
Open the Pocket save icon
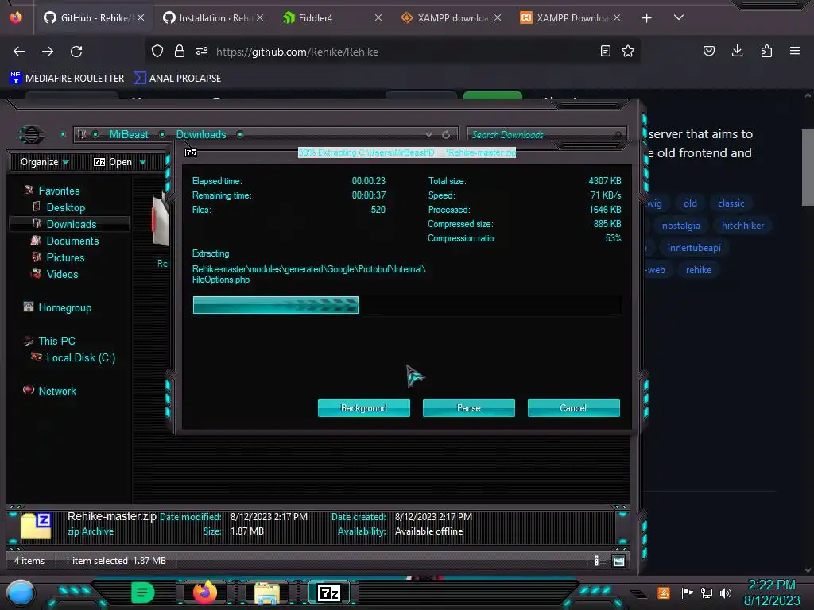[708, 51]
